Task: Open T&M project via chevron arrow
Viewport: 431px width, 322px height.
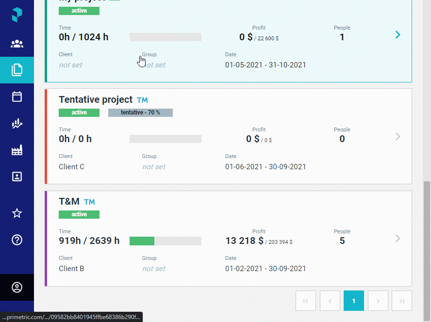Action: point(398,238)
